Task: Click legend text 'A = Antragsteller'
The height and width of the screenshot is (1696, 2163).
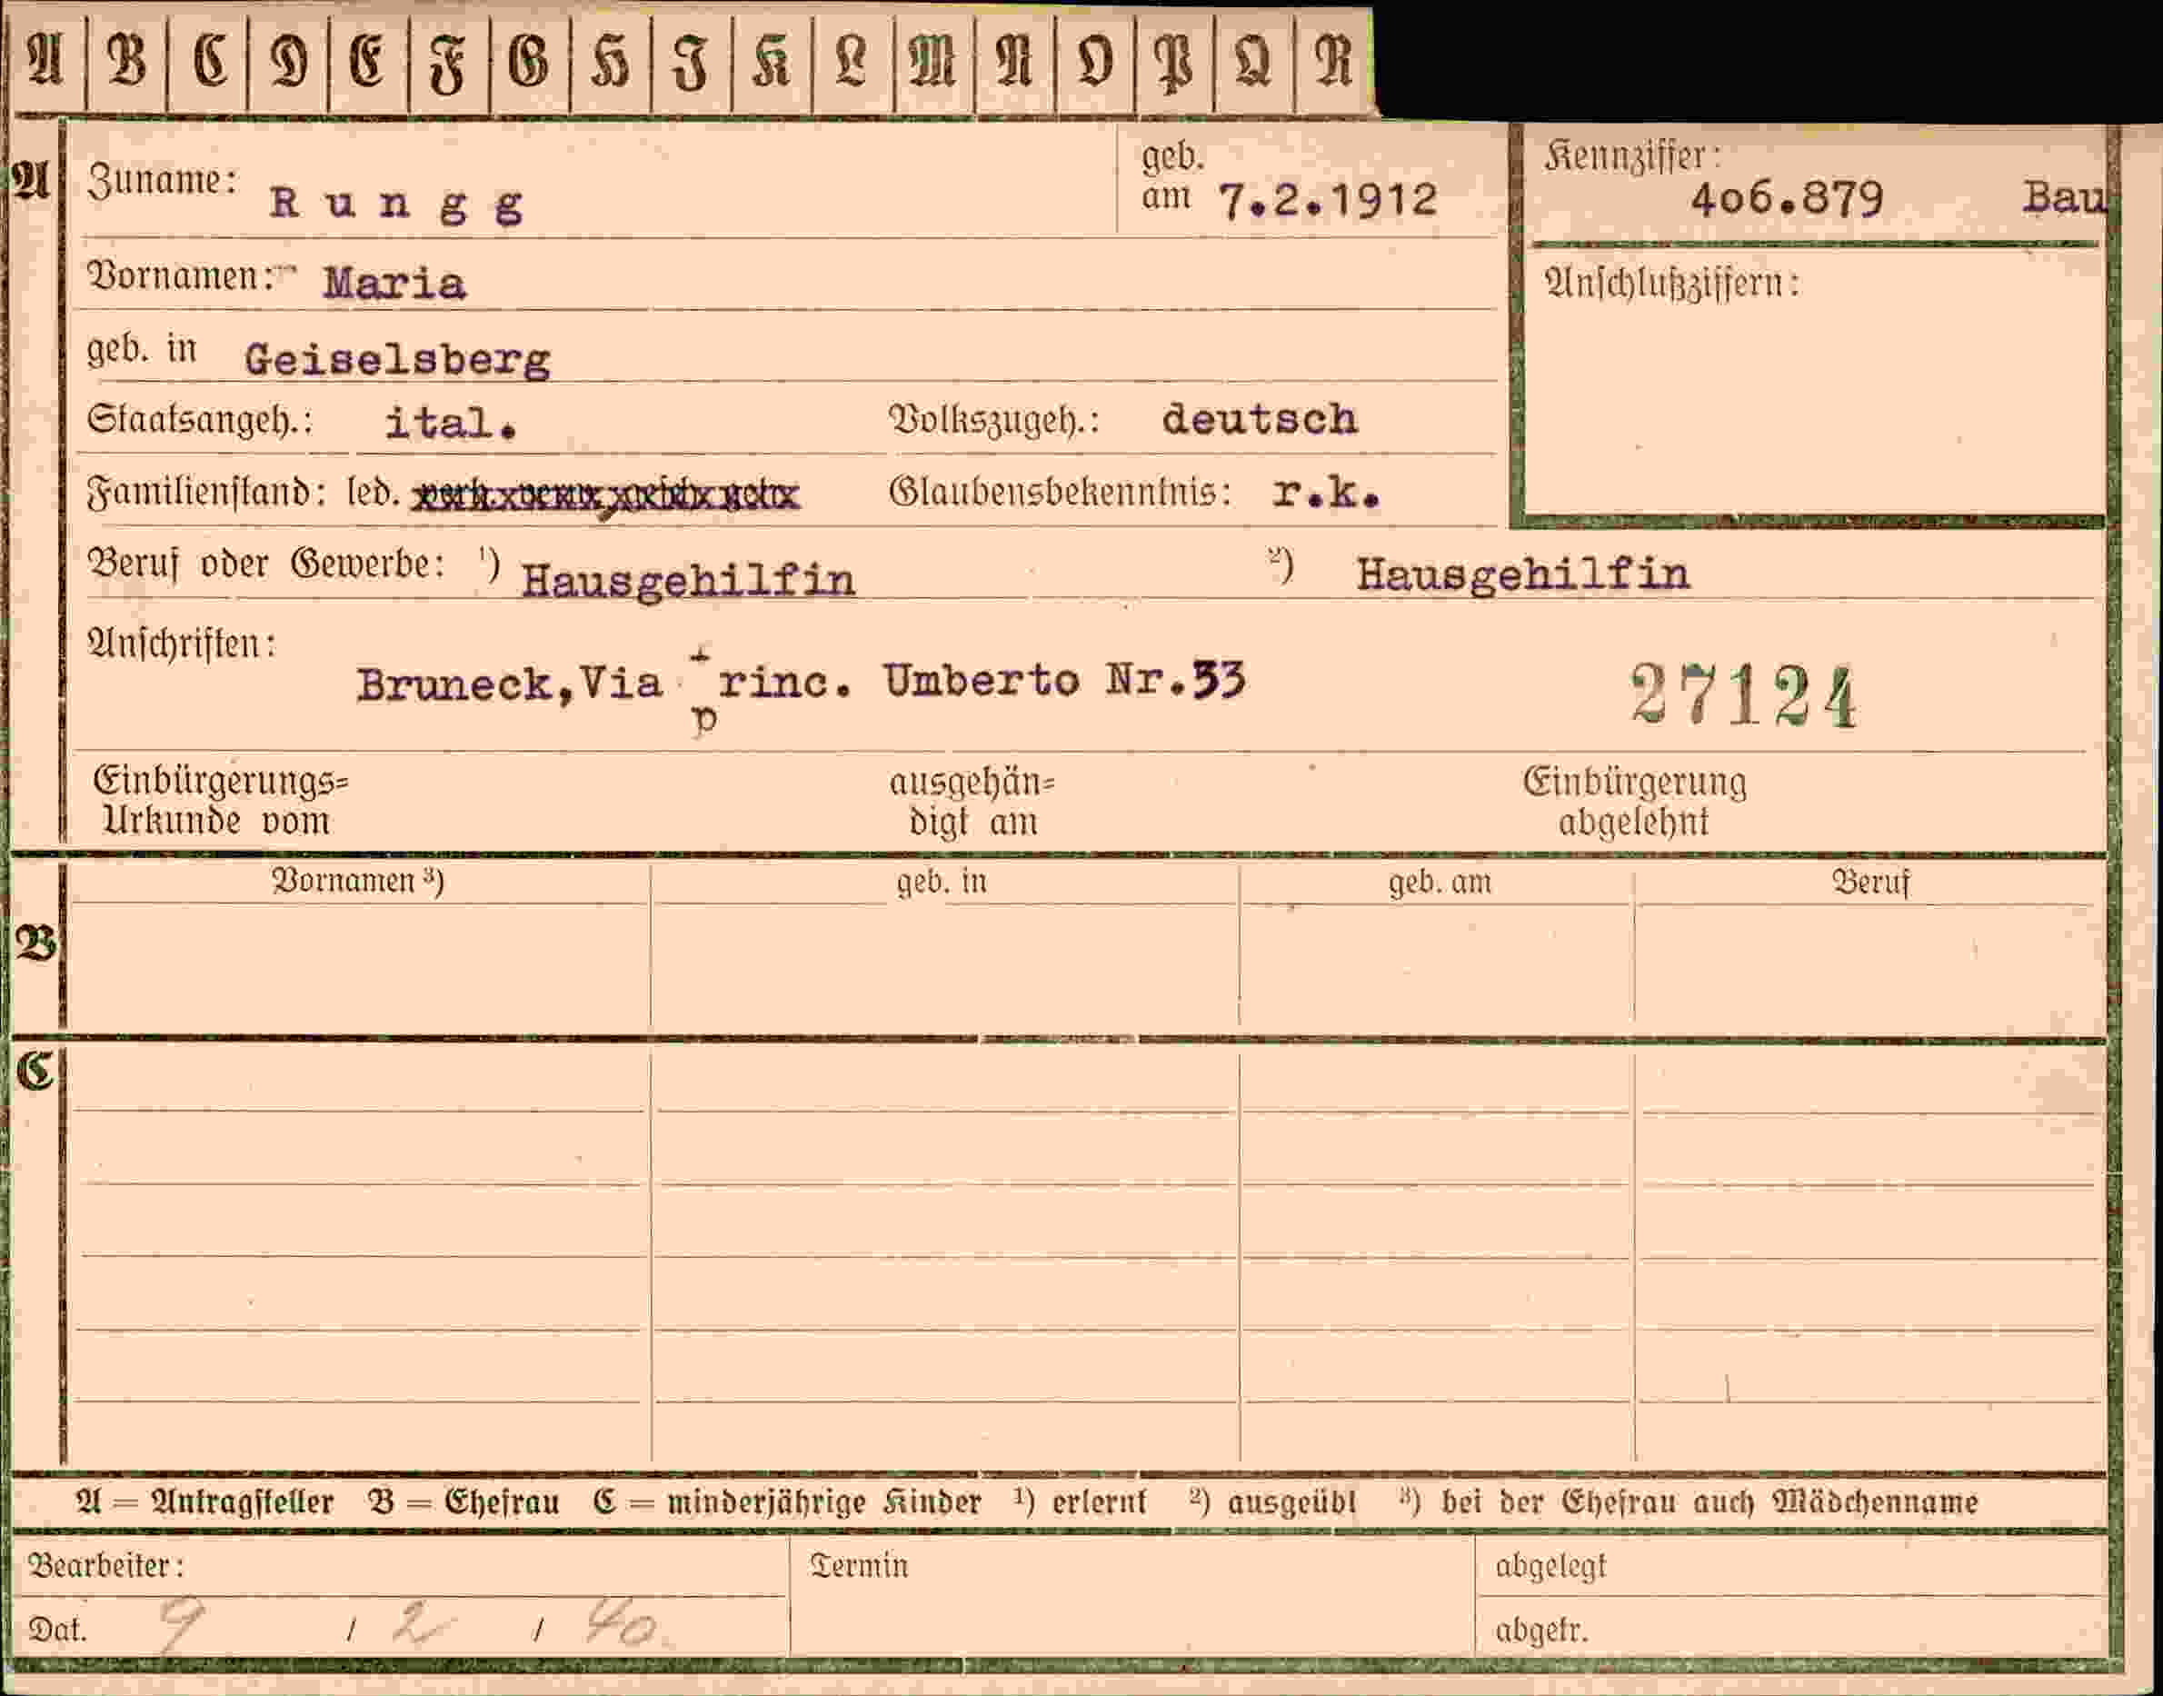Action: coord(205,1502)
